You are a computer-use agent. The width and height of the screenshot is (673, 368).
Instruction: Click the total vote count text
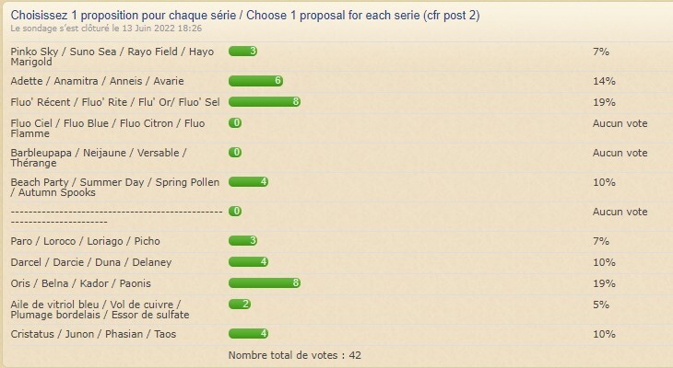pyautogui.click(x=295, y=355)
